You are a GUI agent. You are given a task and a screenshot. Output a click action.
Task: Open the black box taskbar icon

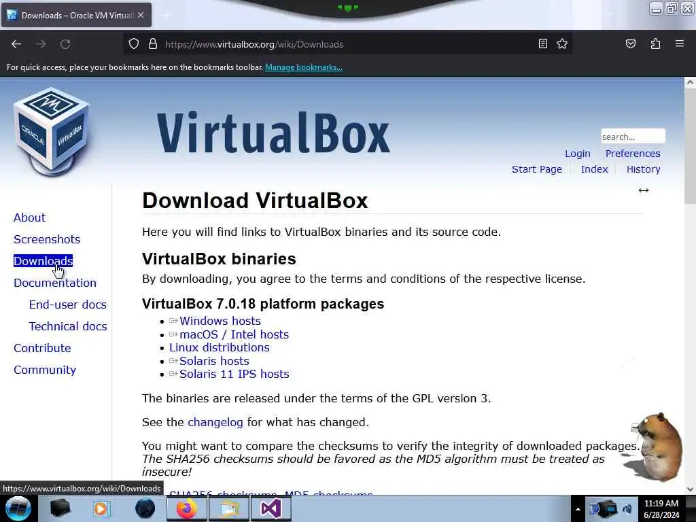[60, 508]
